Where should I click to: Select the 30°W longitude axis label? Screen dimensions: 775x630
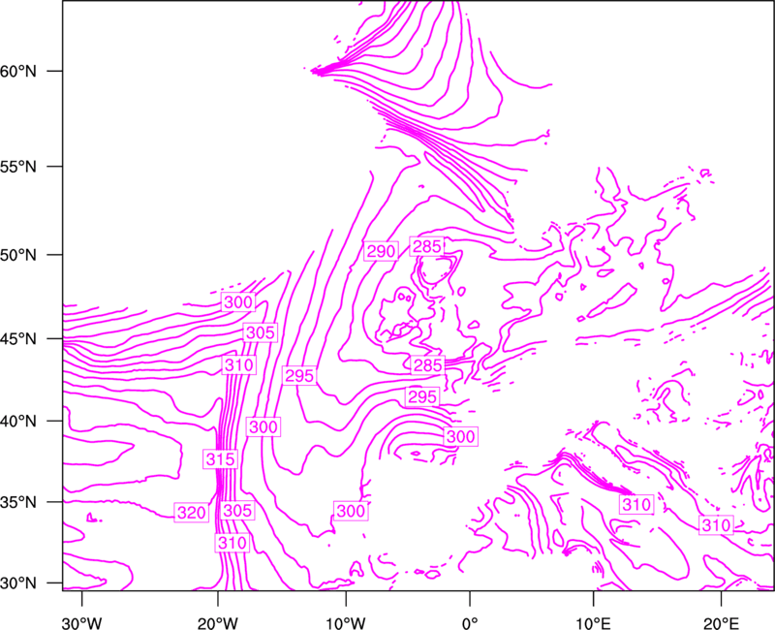[82, 622]
